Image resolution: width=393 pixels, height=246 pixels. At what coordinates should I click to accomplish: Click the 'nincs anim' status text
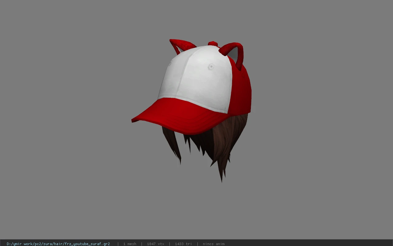pyautogui.click(x=213, y=244)
